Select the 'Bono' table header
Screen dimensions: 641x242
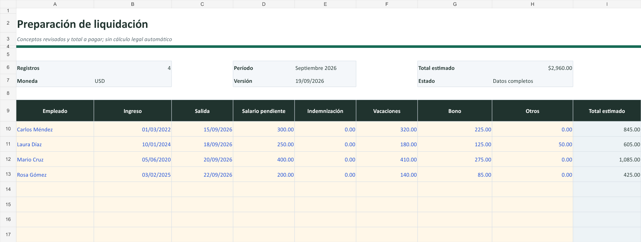click(455, 111)
